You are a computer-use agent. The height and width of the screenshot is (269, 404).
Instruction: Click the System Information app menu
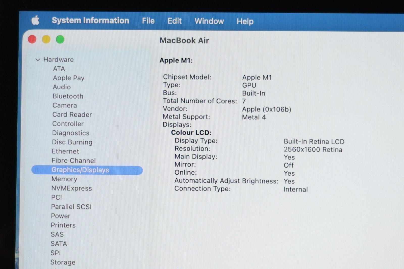pos(90,20)
